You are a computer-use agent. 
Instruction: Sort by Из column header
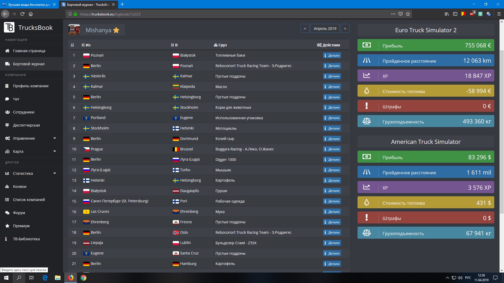click(x=86, y=45)
